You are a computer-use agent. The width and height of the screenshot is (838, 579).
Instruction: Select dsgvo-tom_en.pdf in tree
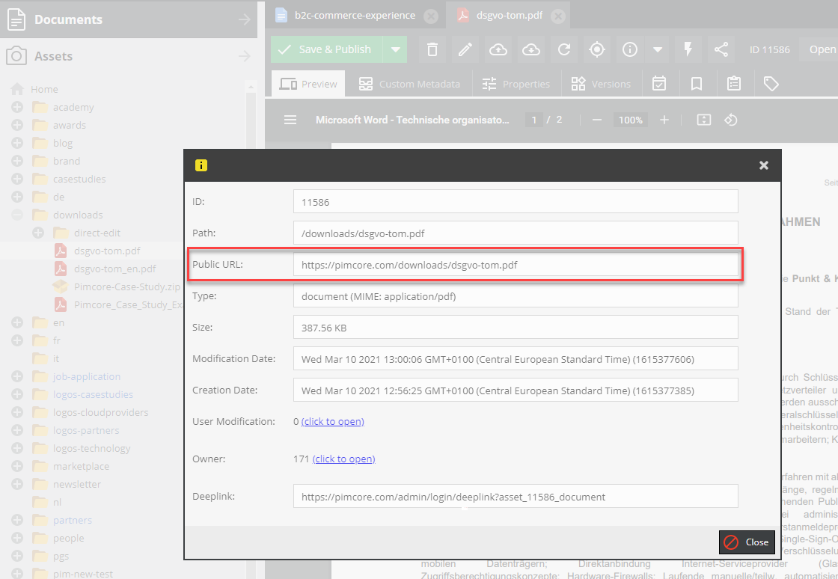point(115,269)
